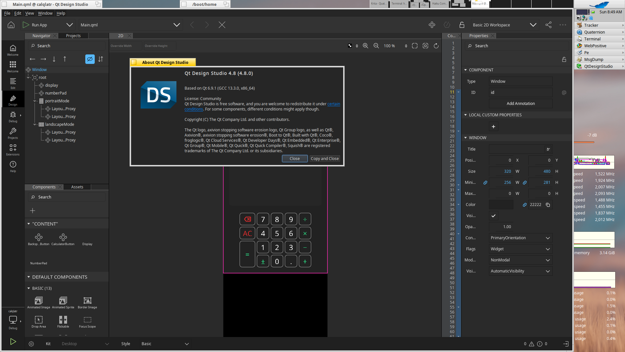
Task: Switch to the Assets tab
Action: (x=77, y=187)
